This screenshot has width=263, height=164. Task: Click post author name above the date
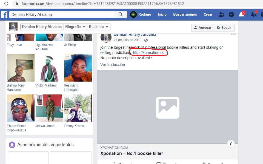135,35
